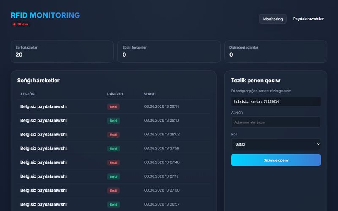Click timestamp 03.06.2026 13:28:02

[162, 134]
